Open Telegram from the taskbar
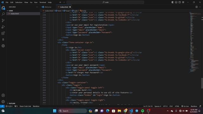This screenshot has height=114, width=203. pos(137,111)
